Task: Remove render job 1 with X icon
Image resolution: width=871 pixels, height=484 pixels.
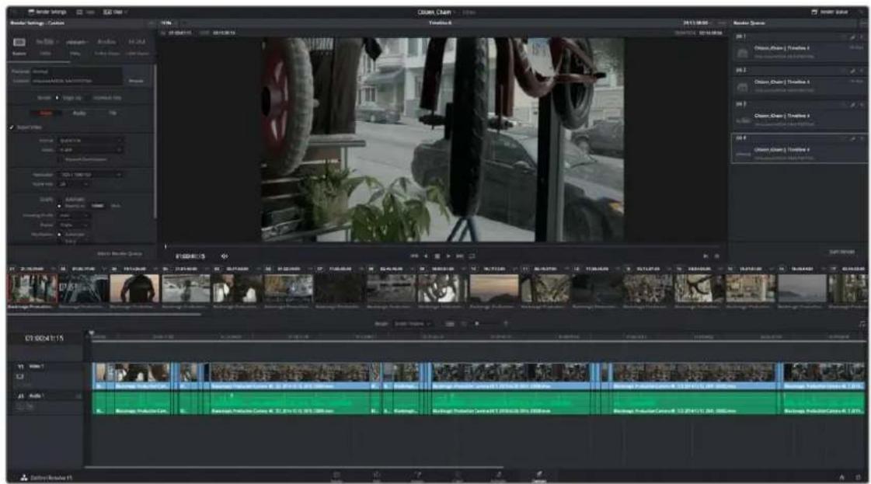Action: click(862, 37)
